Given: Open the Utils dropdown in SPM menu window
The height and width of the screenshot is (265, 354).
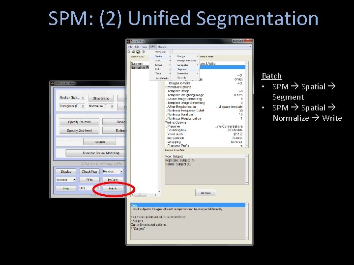Looking at the screenshot, I should [89, 188].
